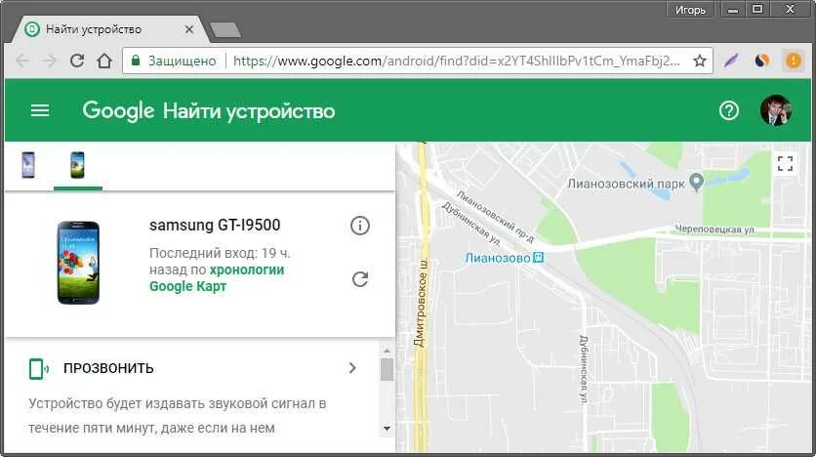This screenshot has height=457, width=816.
Task: Click the Лианозовский пр-д street label
Action: coord(495,217)
